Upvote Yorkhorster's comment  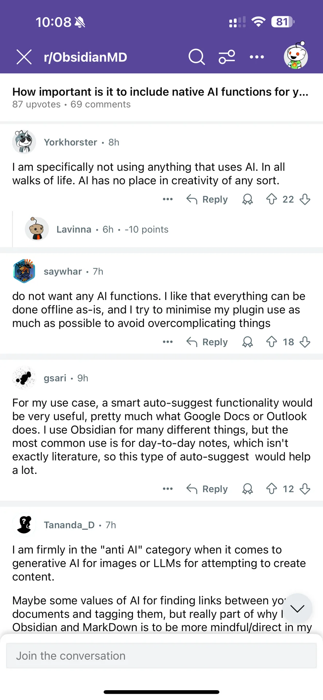click(272, 199)
